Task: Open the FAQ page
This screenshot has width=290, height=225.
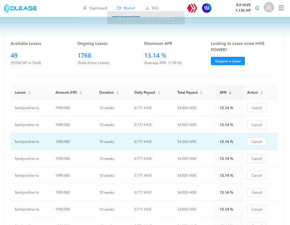Action: [x=152, y=8]
